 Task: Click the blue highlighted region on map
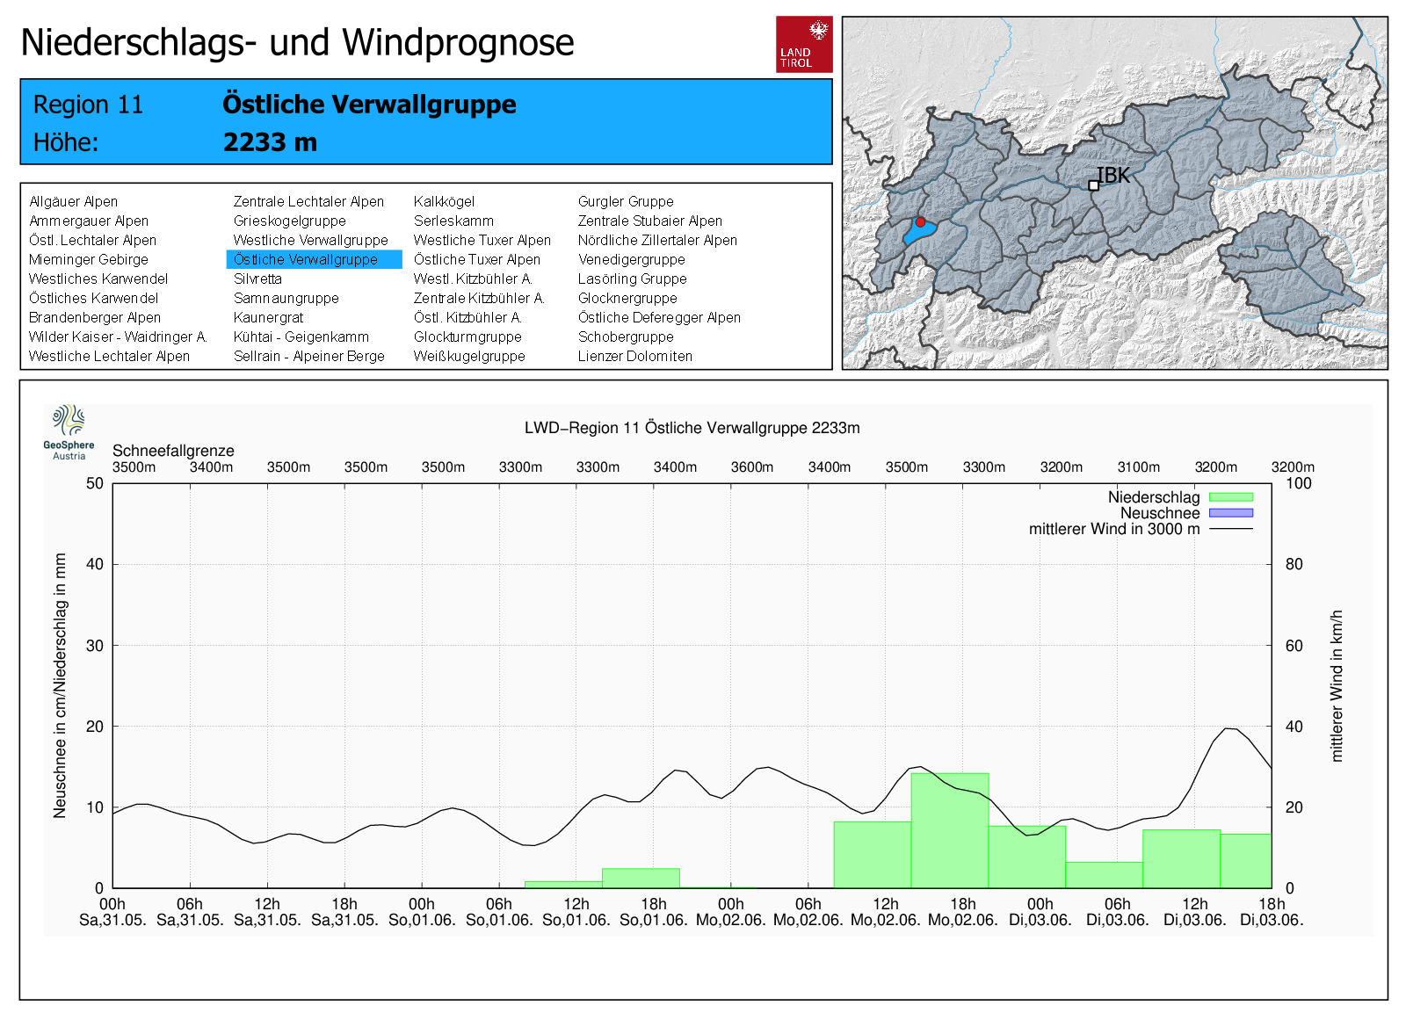pyautogui.click(x=918, y=235)
